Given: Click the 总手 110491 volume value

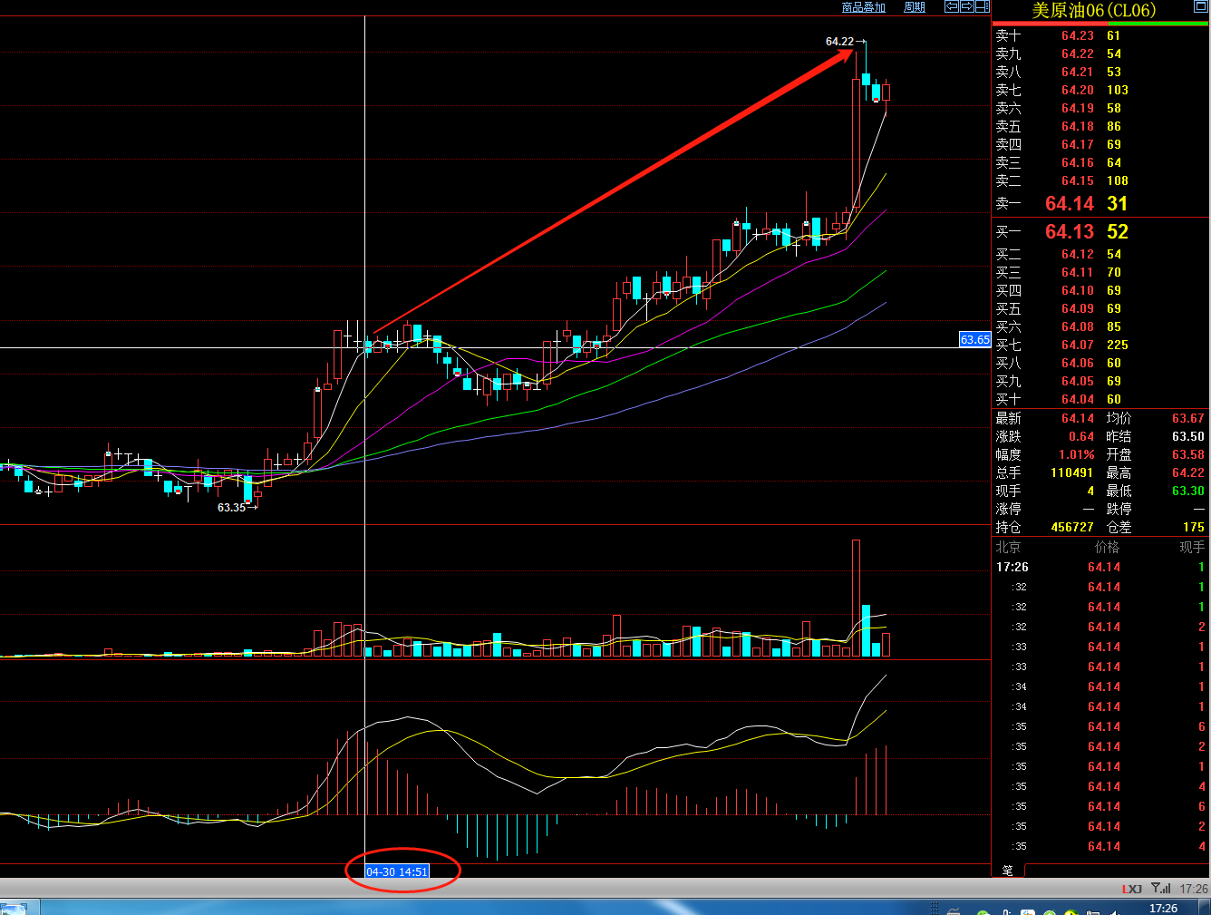Looking at the screenshot, I should pos(1071,472).
